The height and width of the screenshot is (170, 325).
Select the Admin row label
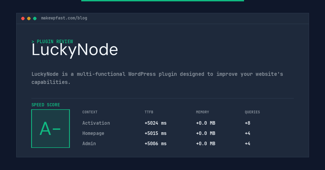(89, 144)
